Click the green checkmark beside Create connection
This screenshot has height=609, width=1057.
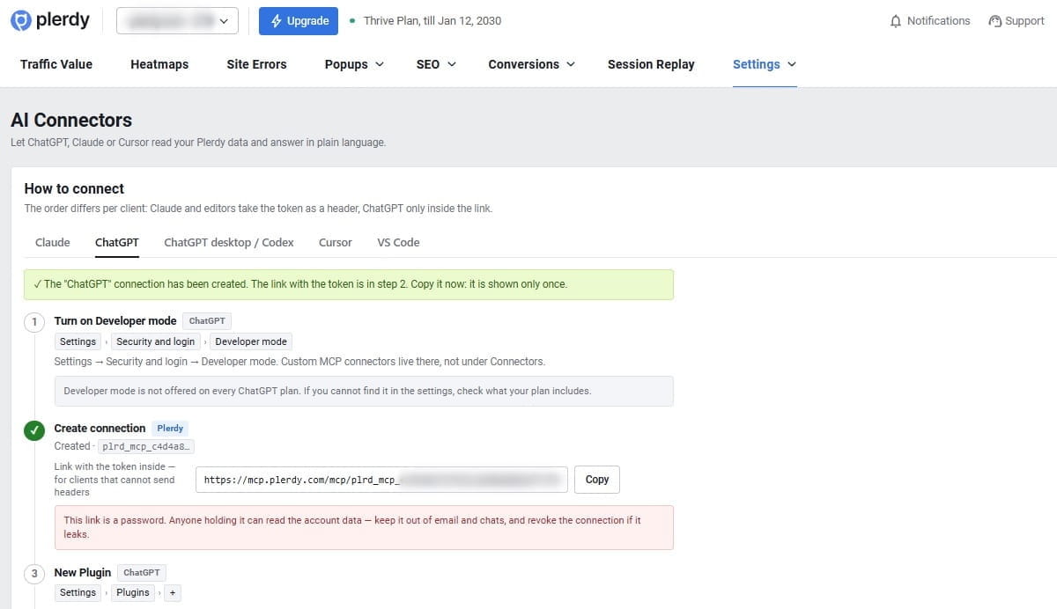[x=34, y=430]
